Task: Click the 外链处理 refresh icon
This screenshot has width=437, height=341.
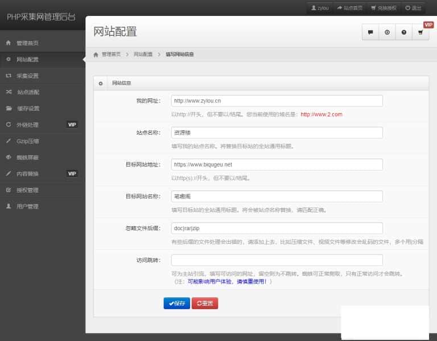Action: tap(9, 124)
